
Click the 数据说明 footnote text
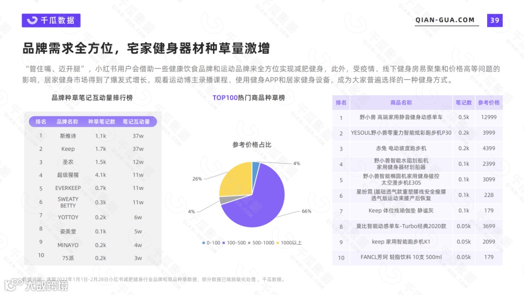pos(154,279)
